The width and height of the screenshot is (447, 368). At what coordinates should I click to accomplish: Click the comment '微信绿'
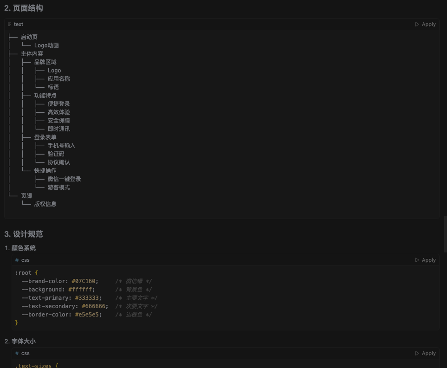[x=134, y=281]
